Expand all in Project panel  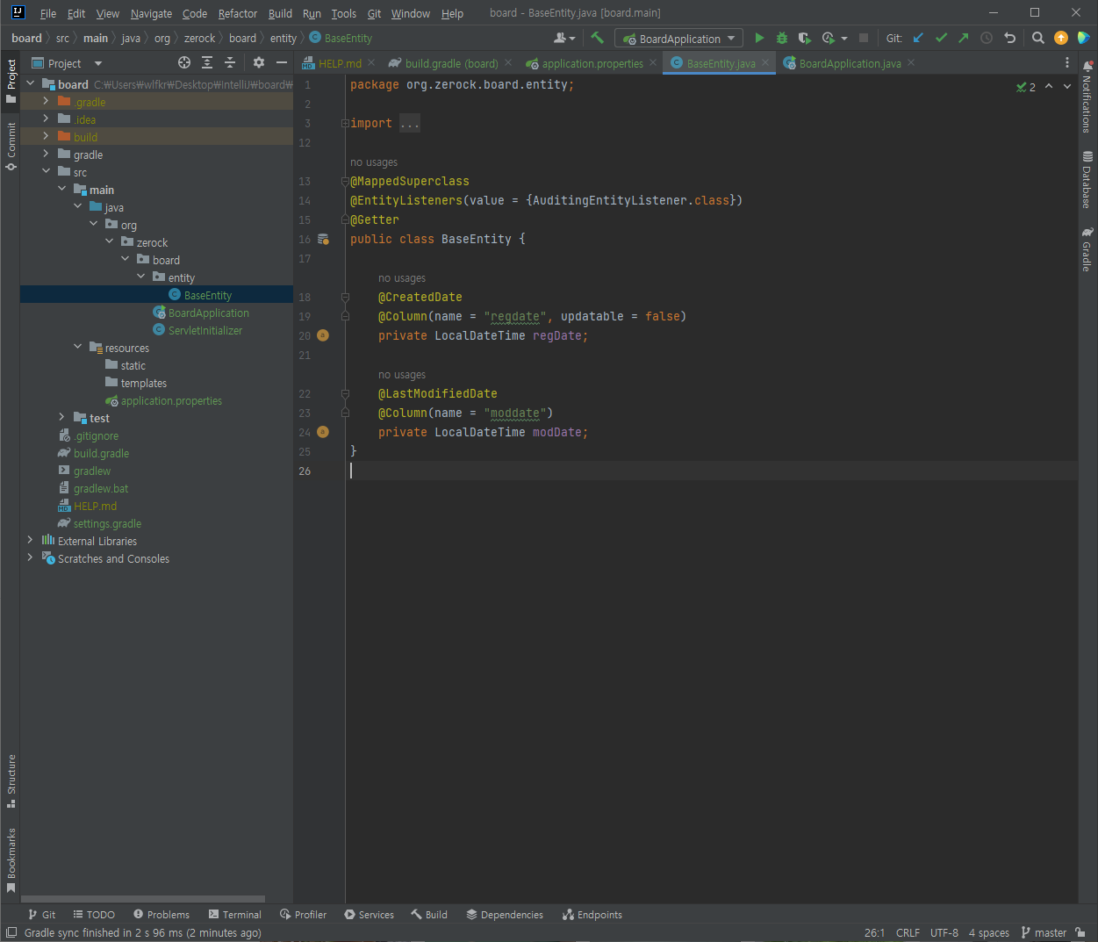click(x=207, y=62)
